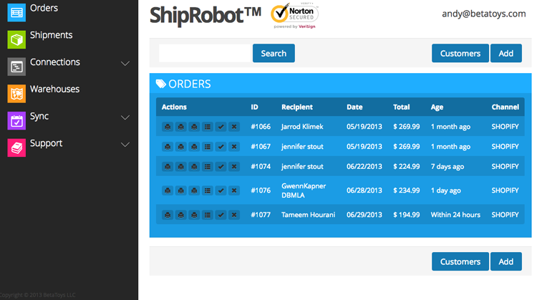
Task: Sort by the Recipient column header
Action: [297, 107]
